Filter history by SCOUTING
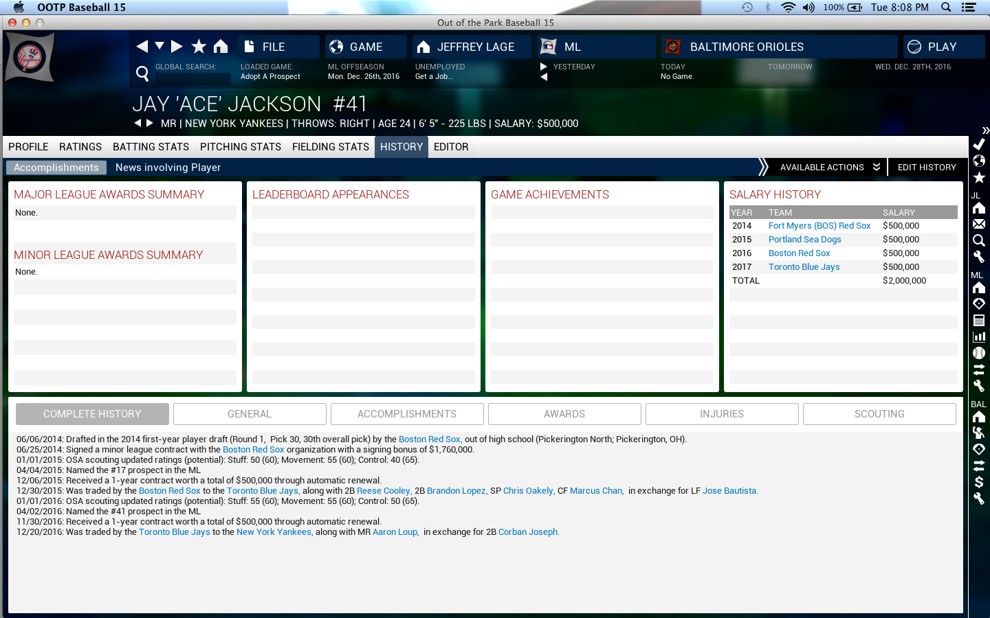990x618 pixels. [x=879, y=414]
